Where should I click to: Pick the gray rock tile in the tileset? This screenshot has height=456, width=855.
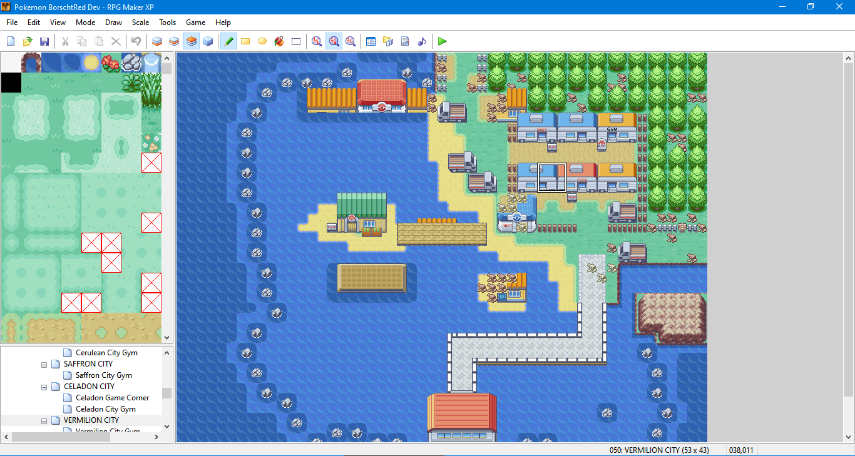click(131, 63)
